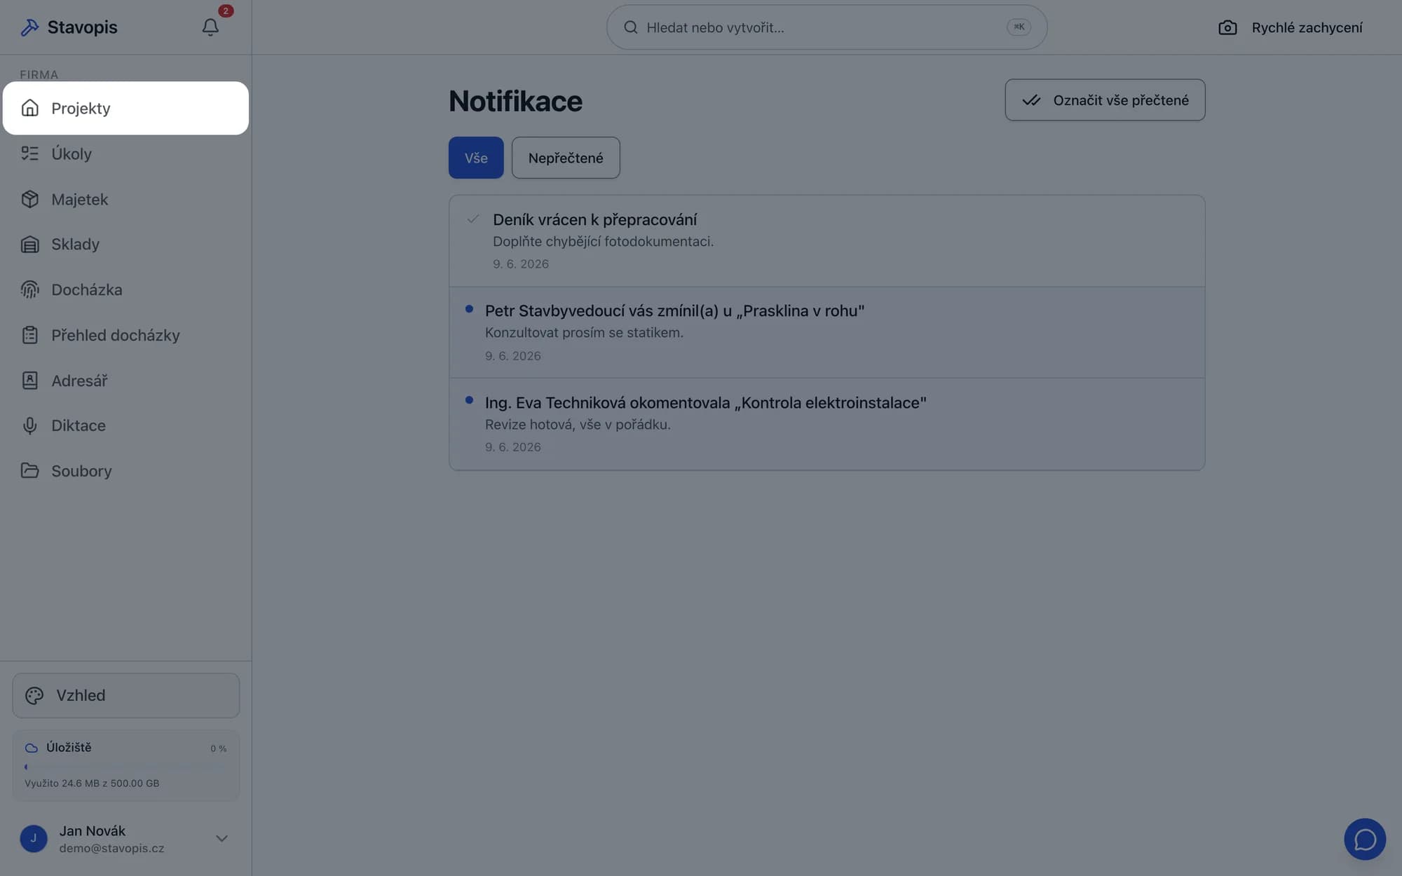Navigate to Sklady
This screenshot has height=876, width=1402.
coord(126,245)
